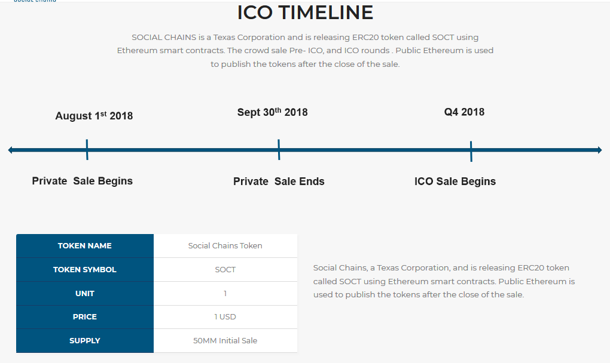Click the August 1st 2018 date label
Viewport: 610px width, 363px height.
click(94, 116)
